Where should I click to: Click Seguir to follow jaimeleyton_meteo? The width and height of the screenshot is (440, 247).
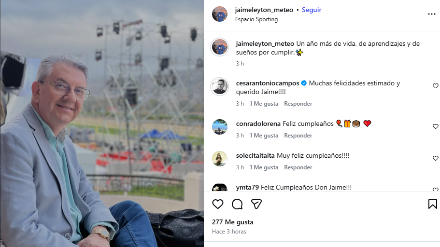coord(312,10)
